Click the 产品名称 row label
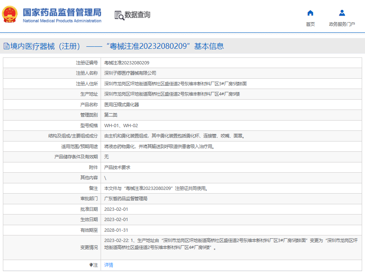 coord(89,105)
